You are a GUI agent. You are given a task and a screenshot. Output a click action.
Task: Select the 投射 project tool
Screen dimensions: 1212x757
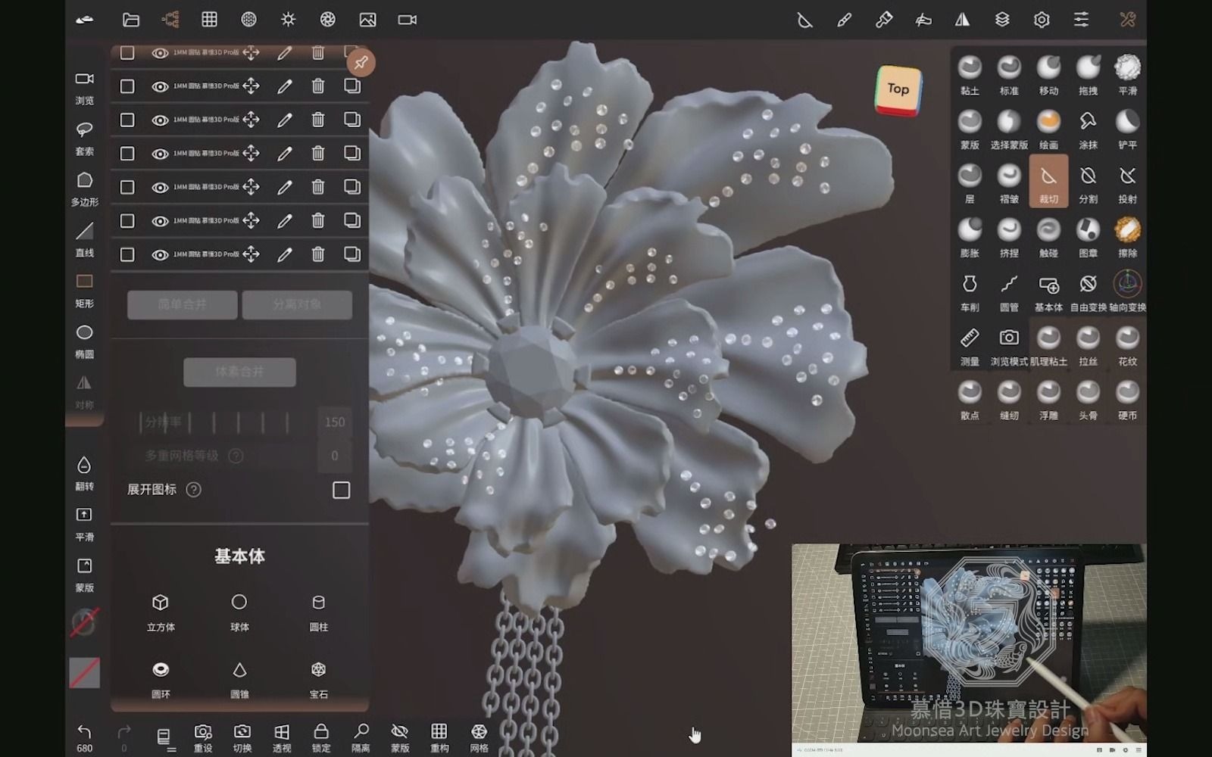point(1127,183)
